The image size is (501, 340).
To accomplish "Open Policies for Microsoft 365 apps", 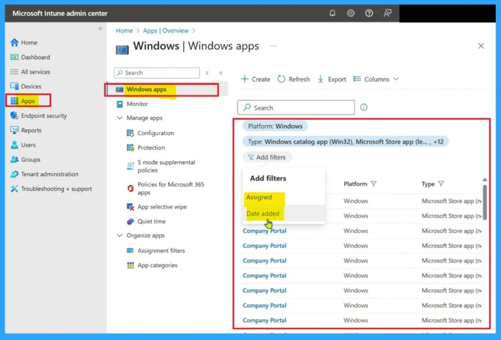I will (x=171, y=188).
